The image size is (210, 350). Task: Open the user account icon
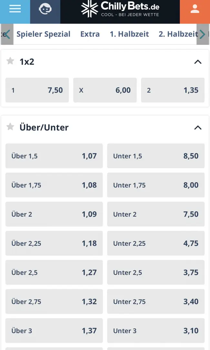(195, 9)
